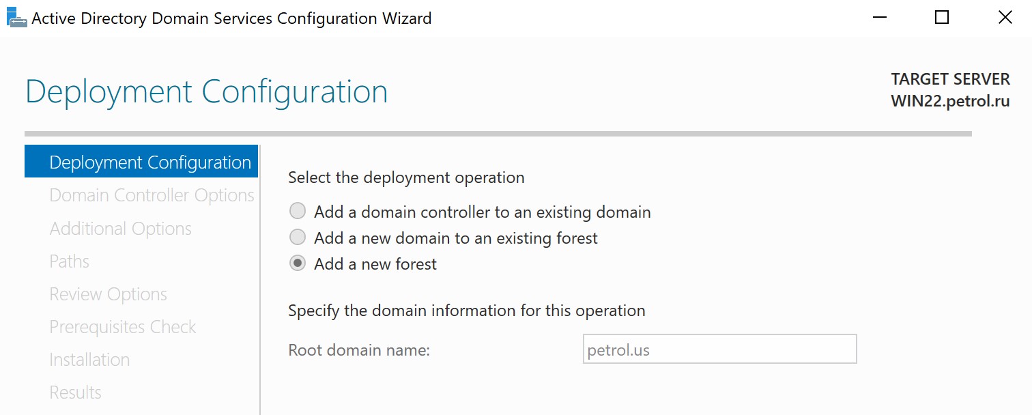Select the Paths step in sidebar
Image resolution: width=1032 pixels, height=415 pixels.
tap(69, 261)
